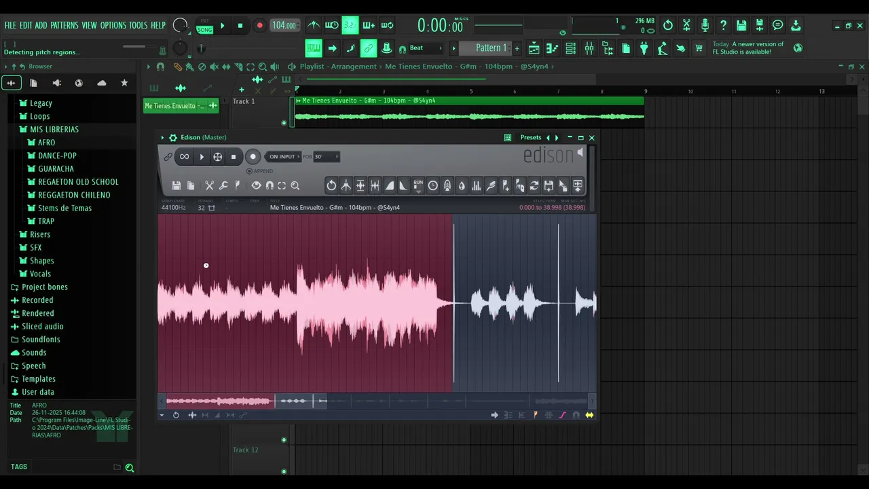This screenshot has width=869, height=489.
Task: Open the Playlist view icon
Action: (534, 48)
